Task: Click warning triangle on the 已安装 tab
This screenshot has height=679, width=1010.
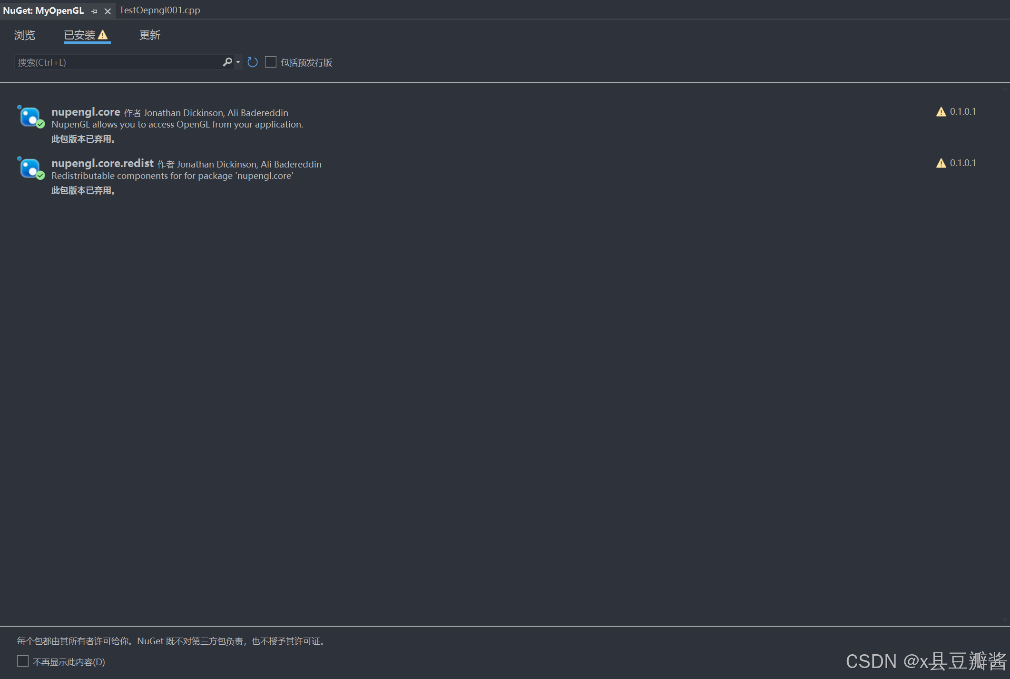Action: point(103,35)
